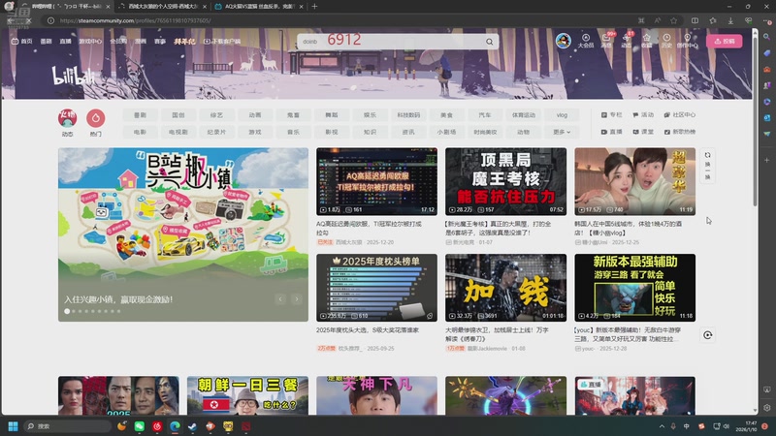Open the 下载客户端 download link

222,42
